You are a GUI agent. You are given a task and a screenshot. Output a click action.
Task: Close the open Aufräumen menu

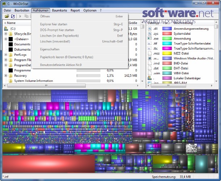[41, 10]
